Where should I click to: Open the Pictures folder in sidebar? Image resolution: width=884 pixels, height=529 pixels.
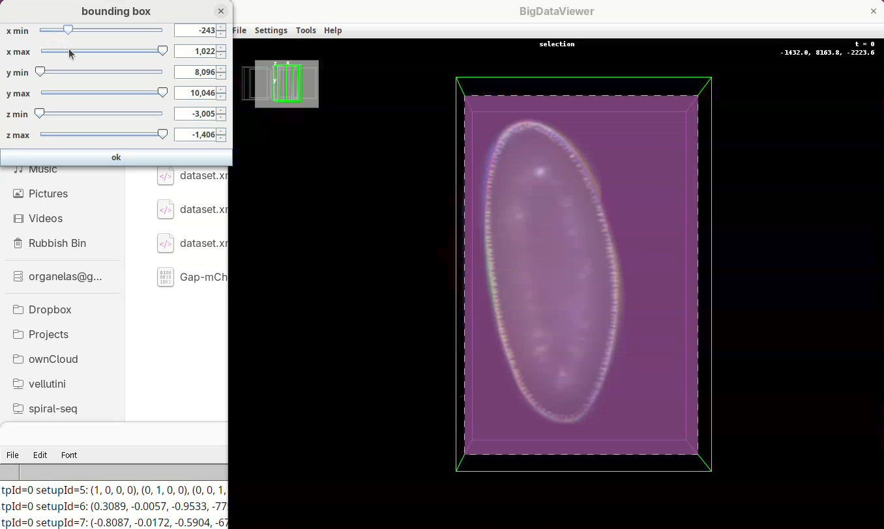[48, 193]
